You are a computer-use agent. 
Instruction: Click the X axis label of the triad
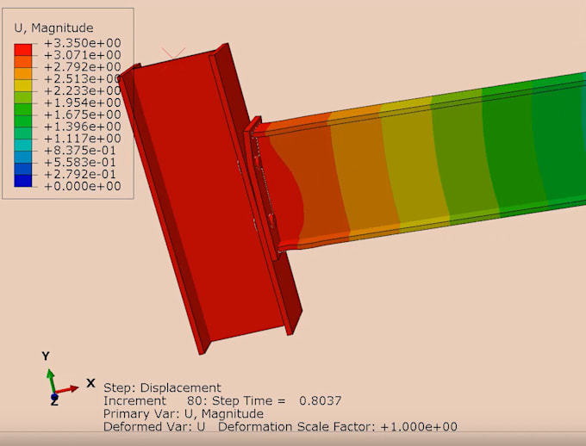(x=90, y=383)
